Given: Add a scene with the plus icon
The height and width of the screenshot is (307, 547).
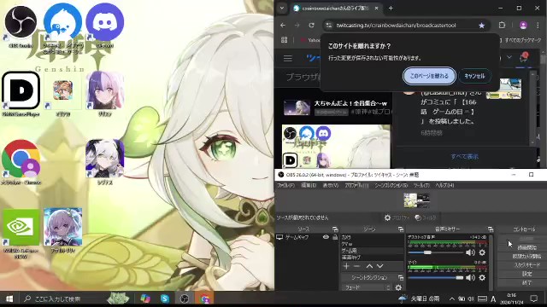Looking at the screenshot, I should tap(346, 266).
